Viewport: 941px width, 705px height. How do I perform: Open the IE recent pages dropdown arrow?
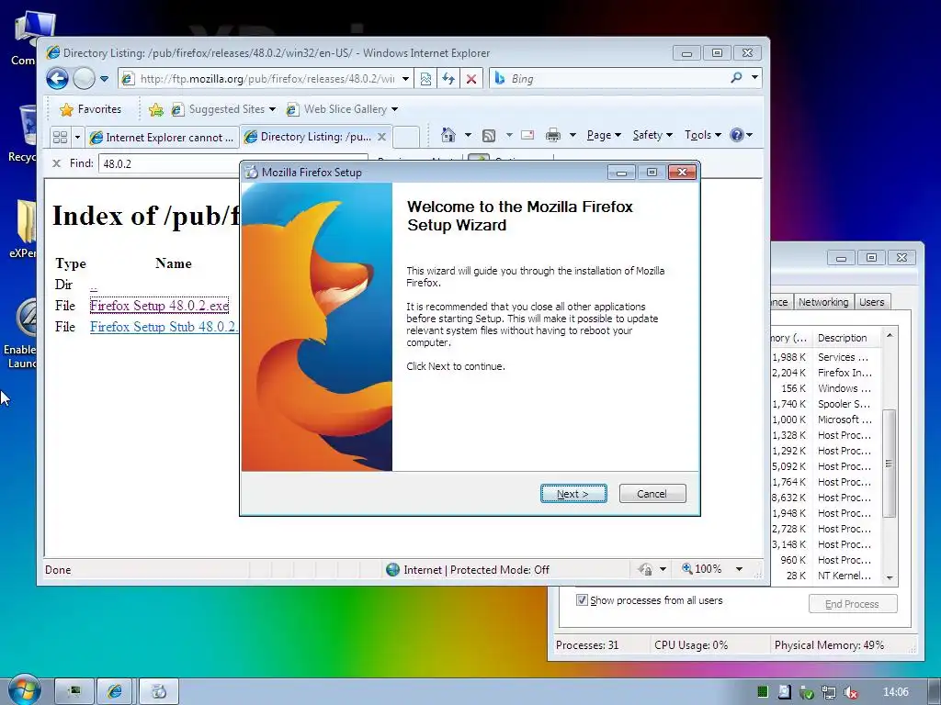[x=105, y=79]
